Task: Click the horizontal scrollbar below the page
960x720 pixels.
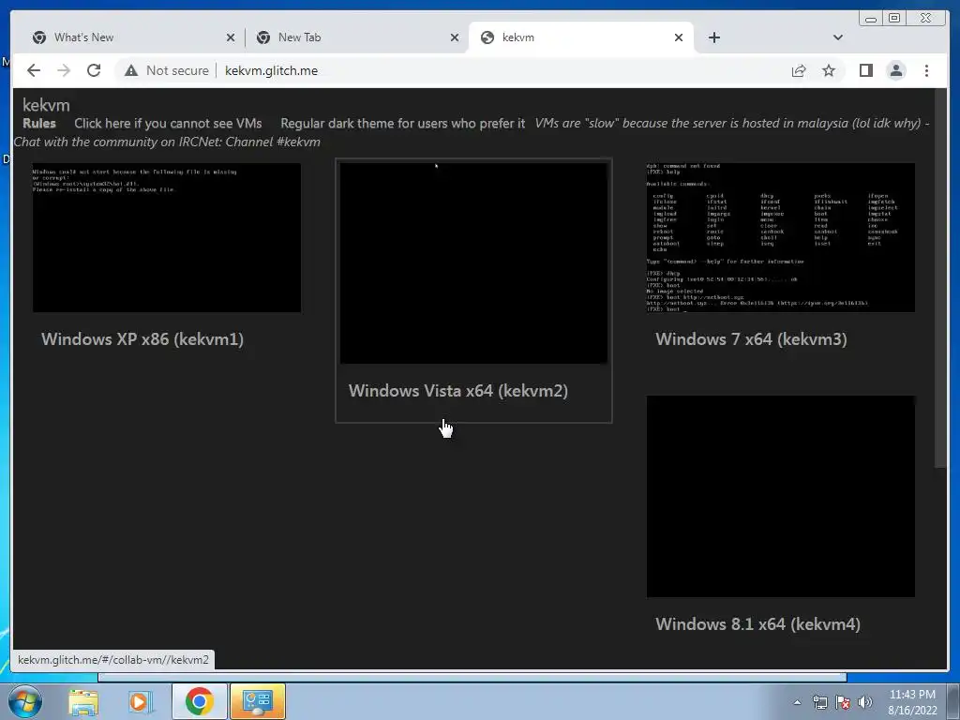Action: coord(472,677)
